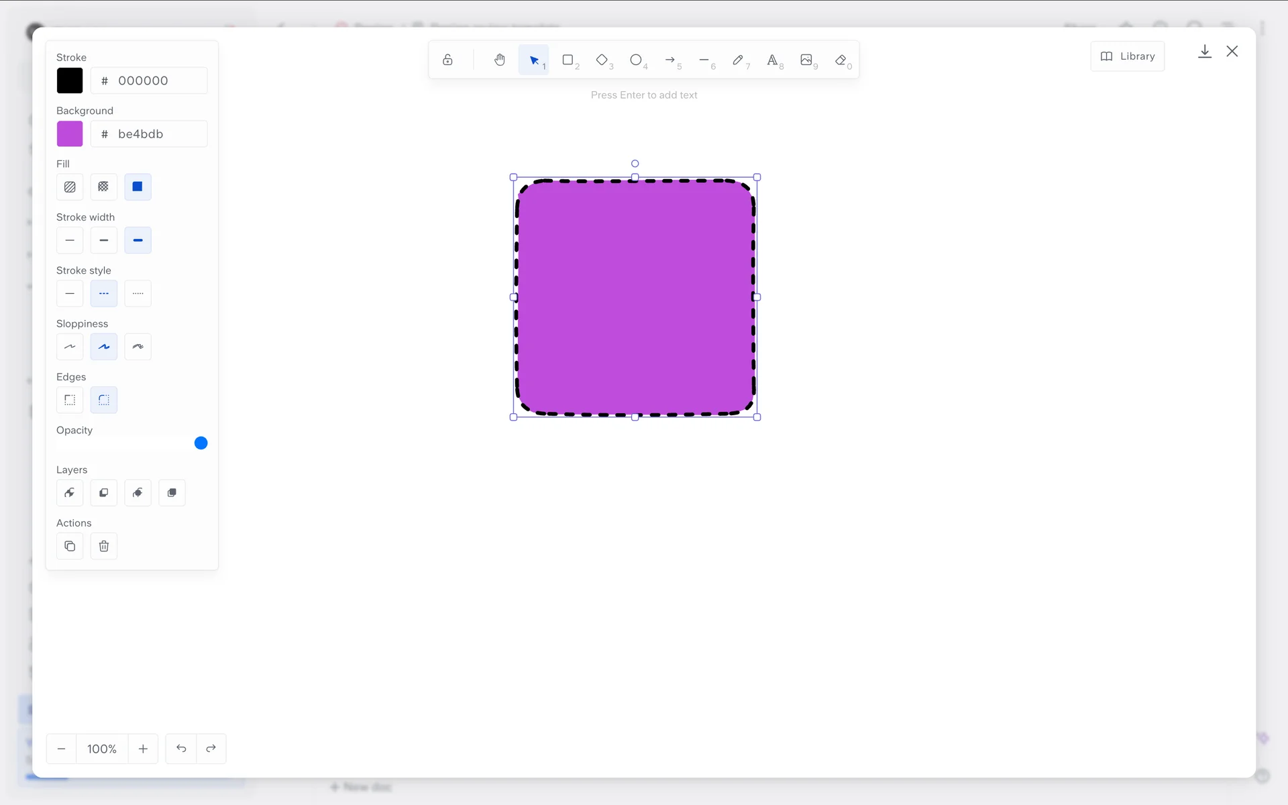Screen dimensions: 1288x805
Task: Select the Hand panning tool
Action: point(500,60)
